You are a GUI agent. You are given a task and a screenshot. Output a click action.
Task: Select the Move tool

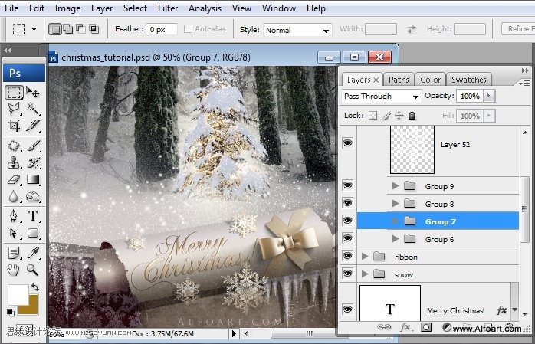click(34, 92)
